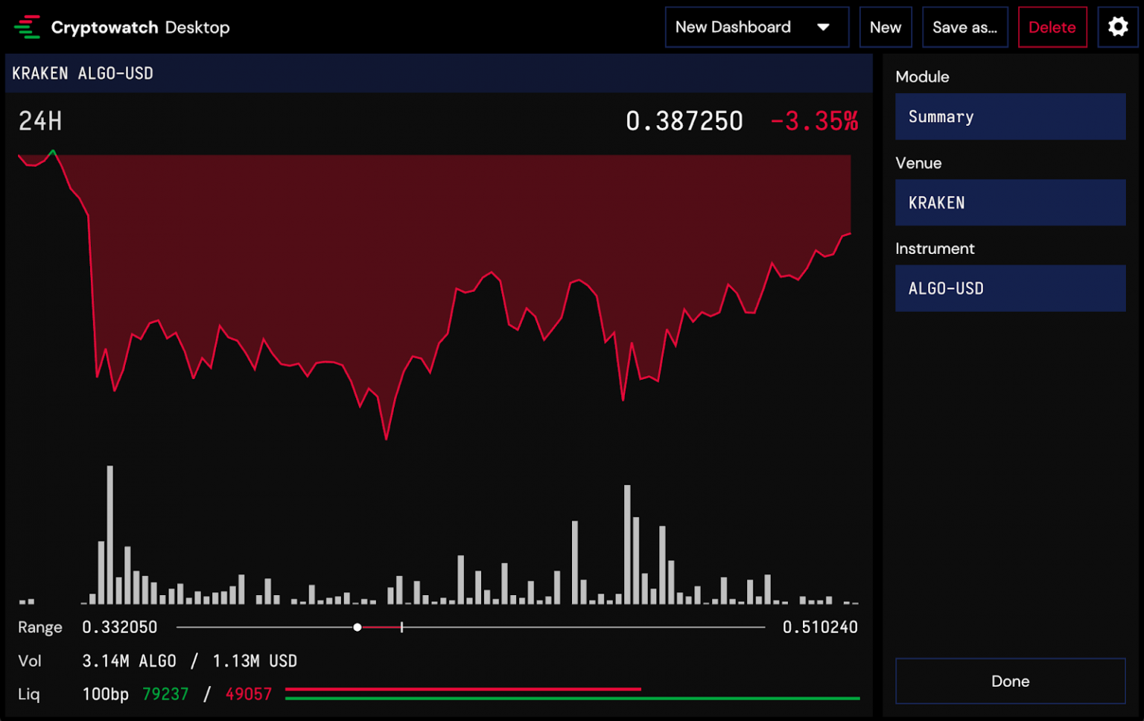This screenshot has width=1144, height=721.
Task: Select the 24H timeframe label
Action: (x=39, y=121)
